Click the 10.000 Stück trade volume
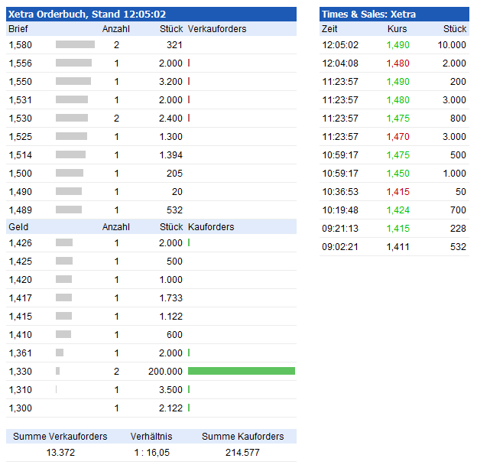 click(x=452, y=45)
